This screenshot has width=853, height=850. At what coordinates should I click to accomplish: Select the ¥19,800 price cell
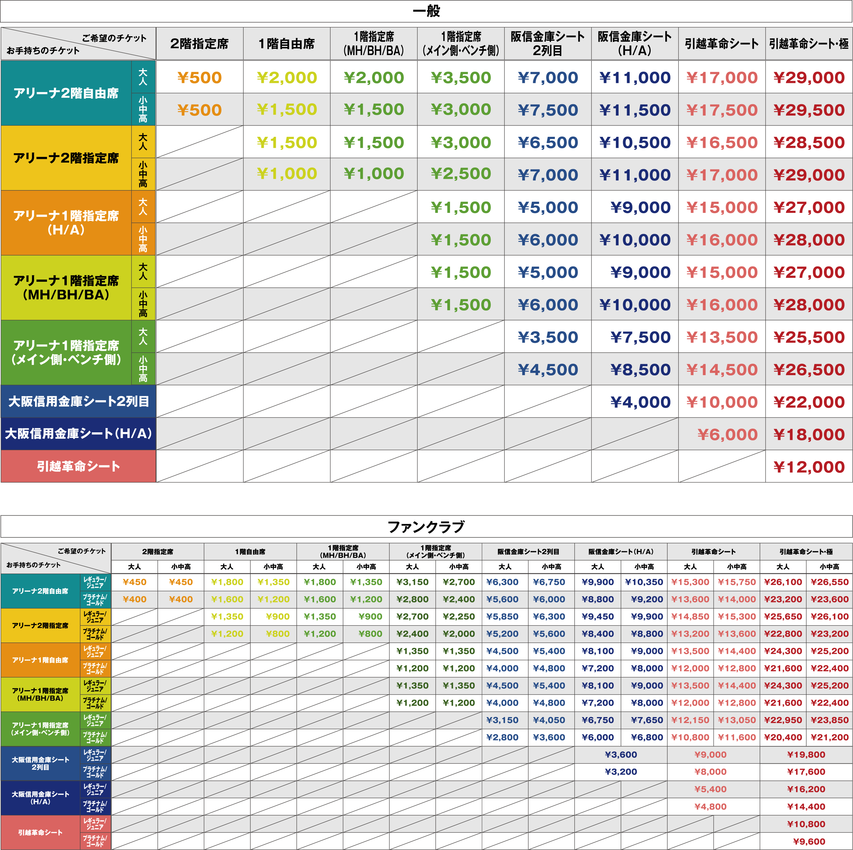[x=806, y=754]
